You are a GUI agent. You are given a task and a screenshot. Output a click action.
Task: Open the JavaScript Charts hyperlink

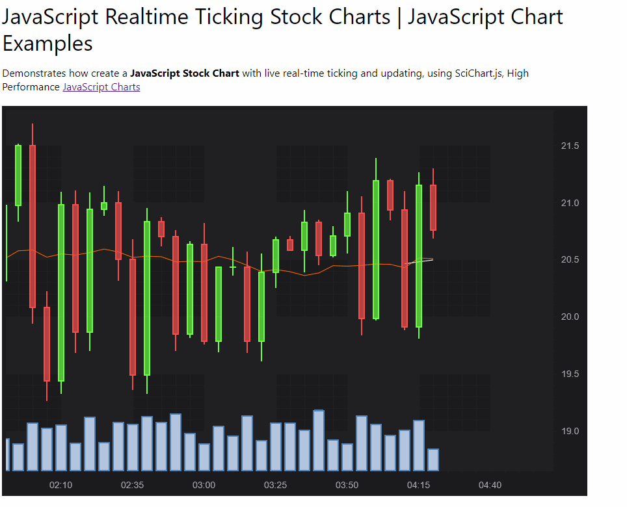coord(101,86)
